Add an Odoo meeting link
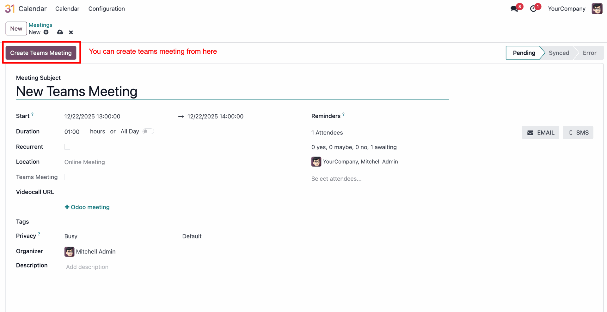Screen dimensions: 607x312 (87, 207)
